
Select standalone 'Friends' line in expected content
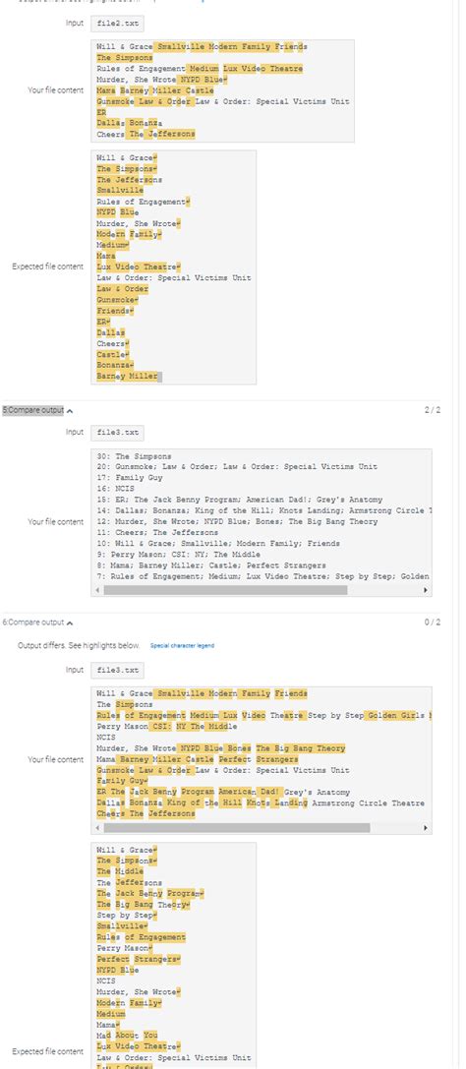point(115,311)
